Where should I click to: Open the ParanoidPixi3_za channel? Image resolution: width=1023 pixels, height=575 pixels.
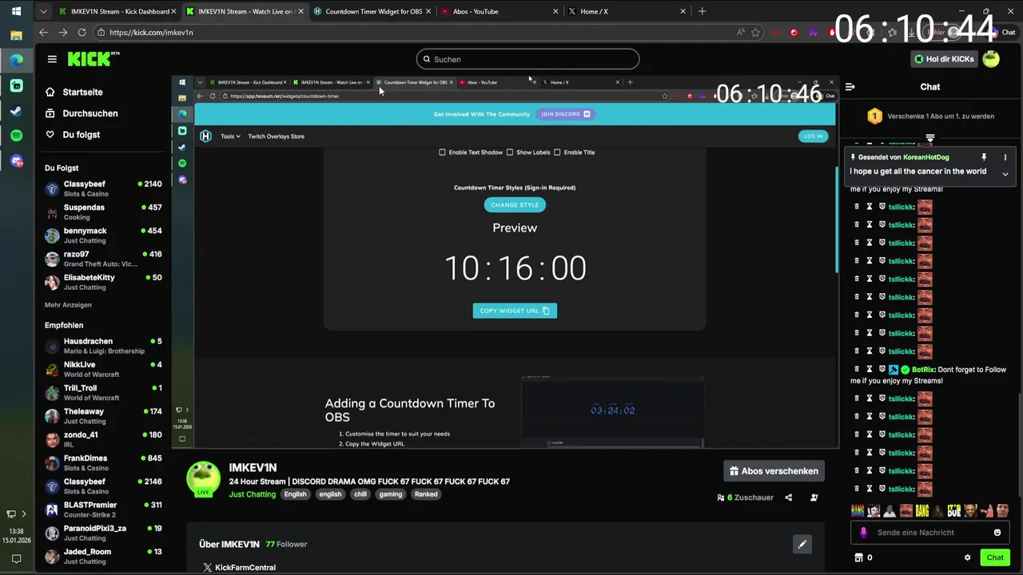pyautogui.click(x=103, y=533)
